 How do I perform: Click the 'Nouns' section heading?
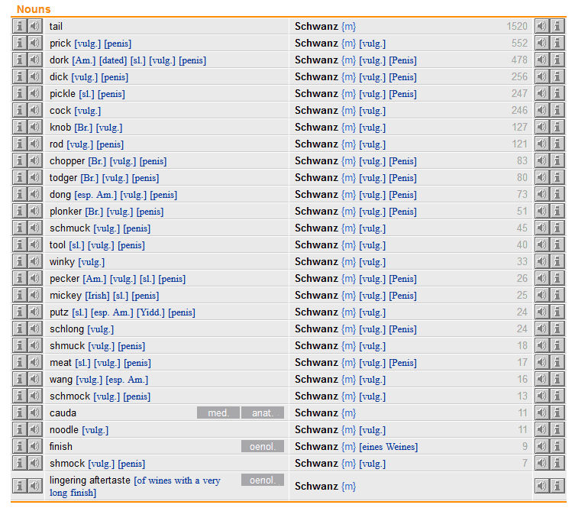[34, 9]
